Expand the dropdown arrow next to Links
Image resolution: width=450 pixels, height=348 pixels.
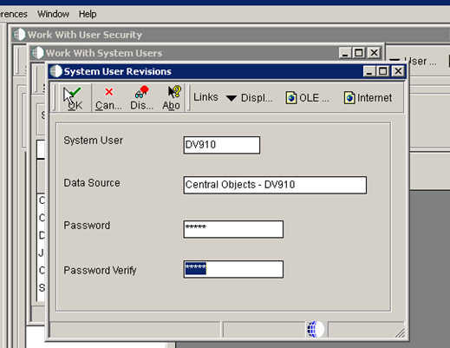232,98
